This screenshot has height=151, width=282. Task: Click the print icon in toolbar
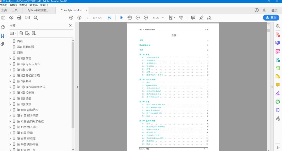click(x=19, y=17)
